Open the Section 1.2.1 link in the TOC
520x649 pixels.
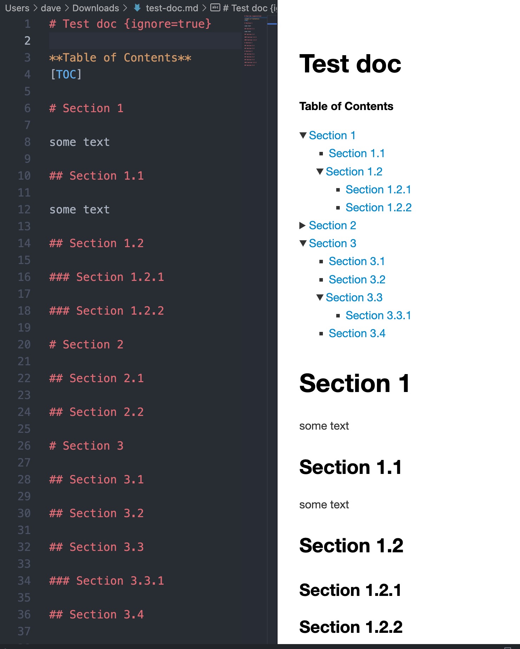point(379,189)
